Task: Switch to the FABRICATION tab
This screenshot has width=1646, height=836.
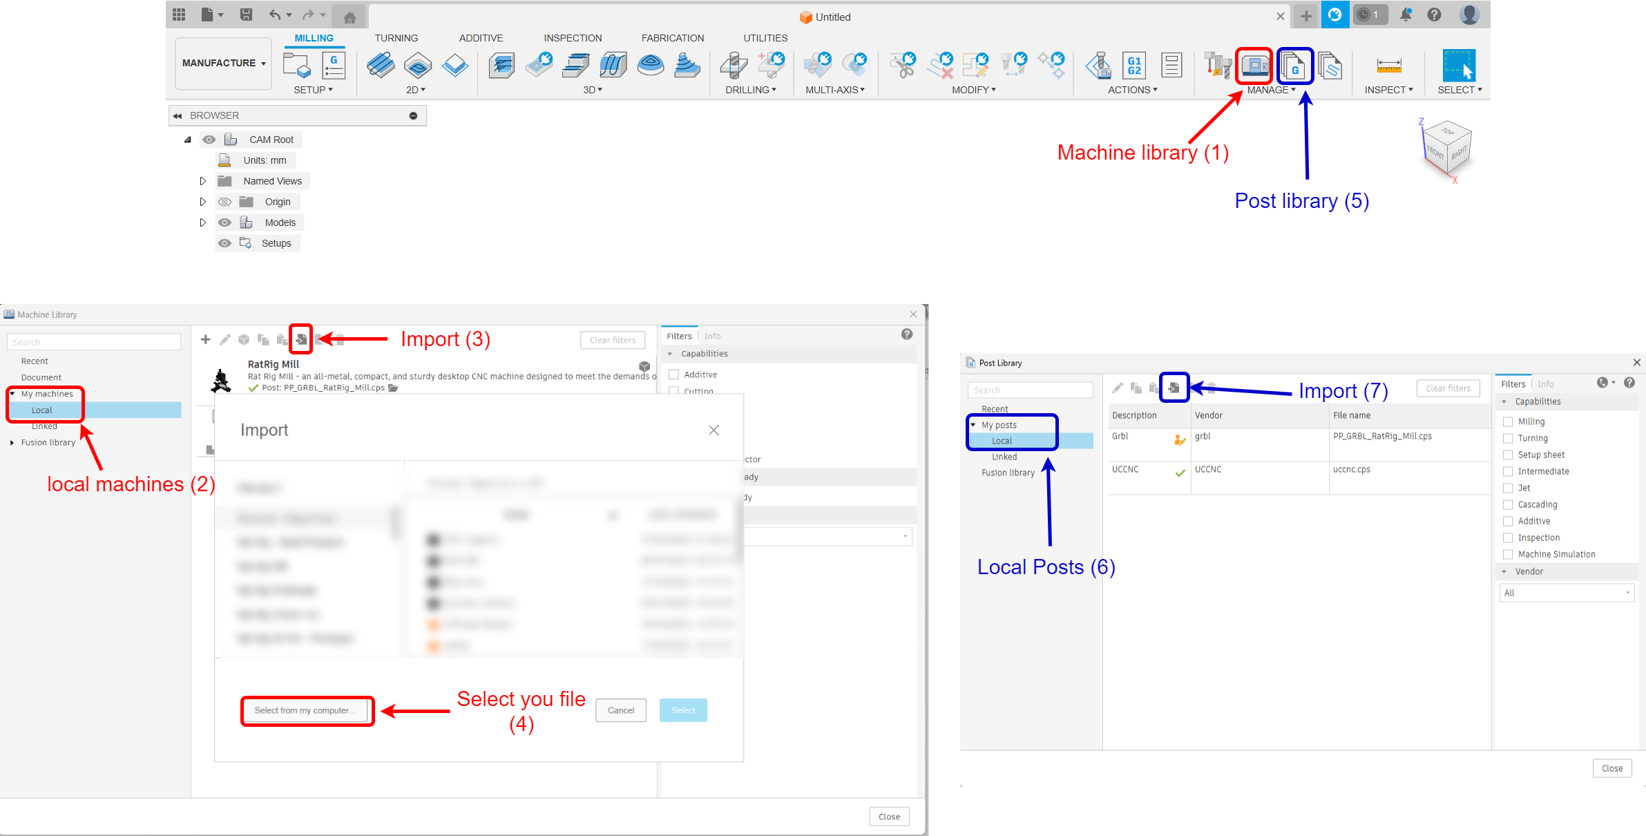Action: click(x=672, y=38)
